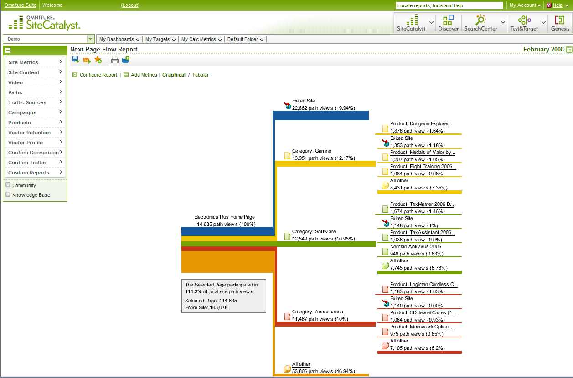Click the add to dashboard folder icon
This screenshot has height=378, width=573.
[x=125, y=59]
